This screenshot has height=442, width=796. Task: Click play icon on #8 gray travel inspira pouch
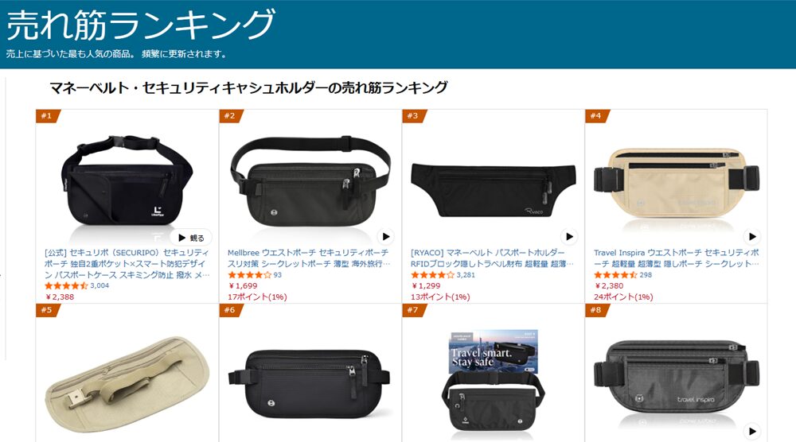752,432
